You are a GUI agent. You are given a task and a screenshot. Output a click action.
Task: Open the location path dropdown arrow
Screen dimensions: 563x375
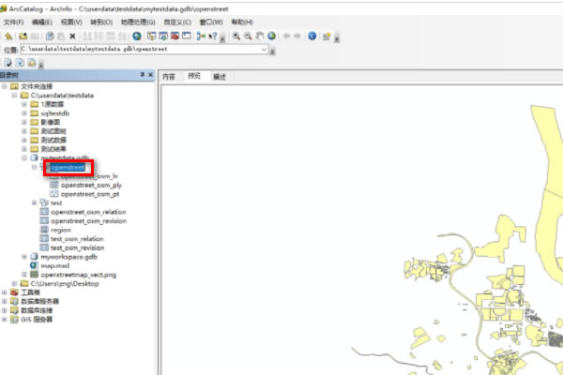264,49
